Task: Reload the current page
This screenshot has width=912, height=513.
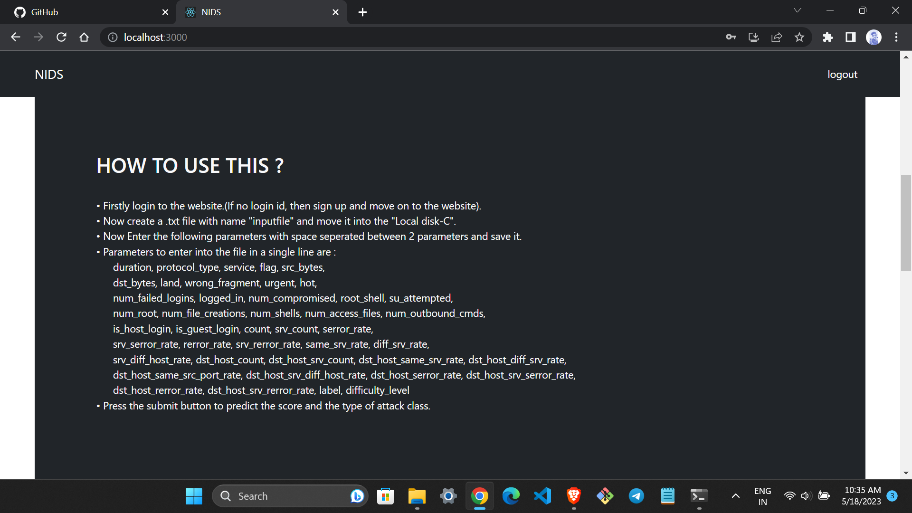Action: pos(61,37)
